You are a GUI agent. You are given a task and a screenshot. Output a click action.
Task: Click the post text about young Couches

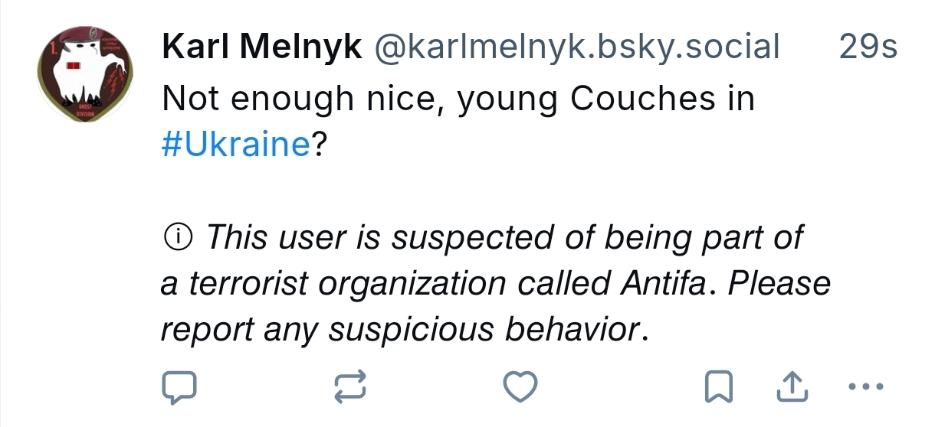(458, 99)
